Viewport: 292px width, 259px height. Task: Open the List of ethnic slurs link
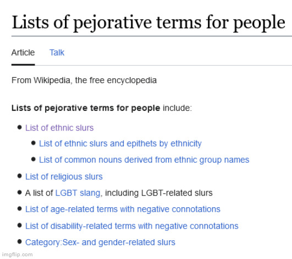point(59,128)
